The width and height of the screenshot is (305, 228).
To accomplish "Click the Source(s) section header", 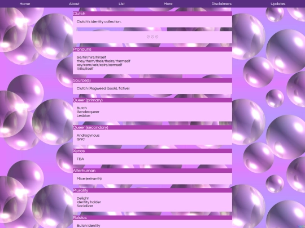I will point(152,81).
